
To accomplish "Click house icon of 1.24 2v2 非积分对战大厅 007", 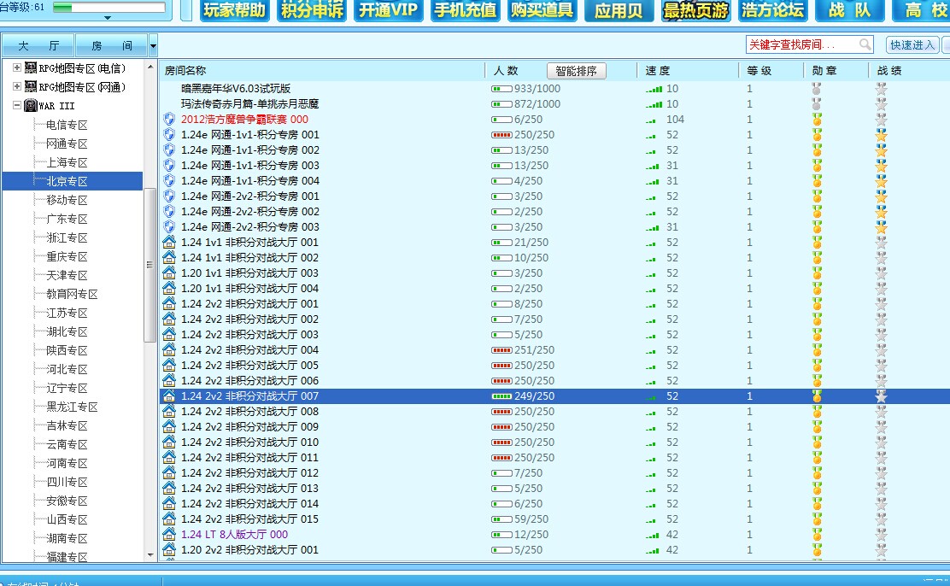I will coord(170,396).
